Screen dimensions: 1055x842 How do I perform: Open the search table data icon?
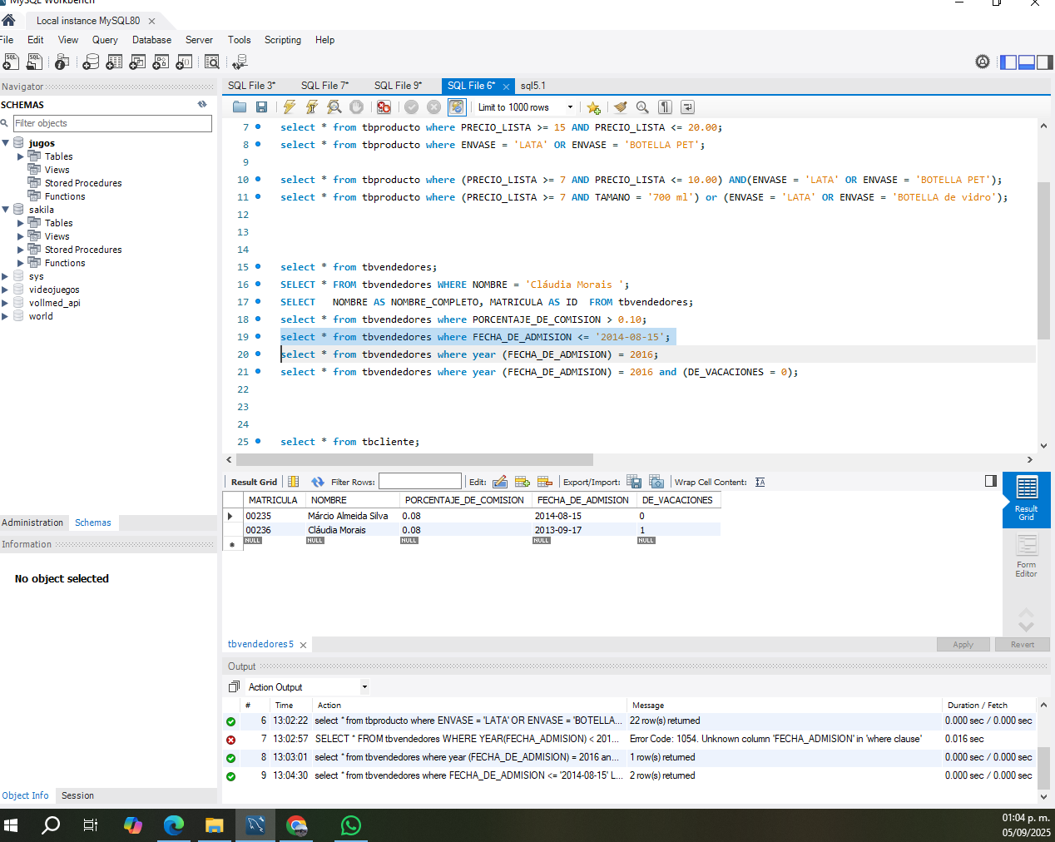click(212, 62)
